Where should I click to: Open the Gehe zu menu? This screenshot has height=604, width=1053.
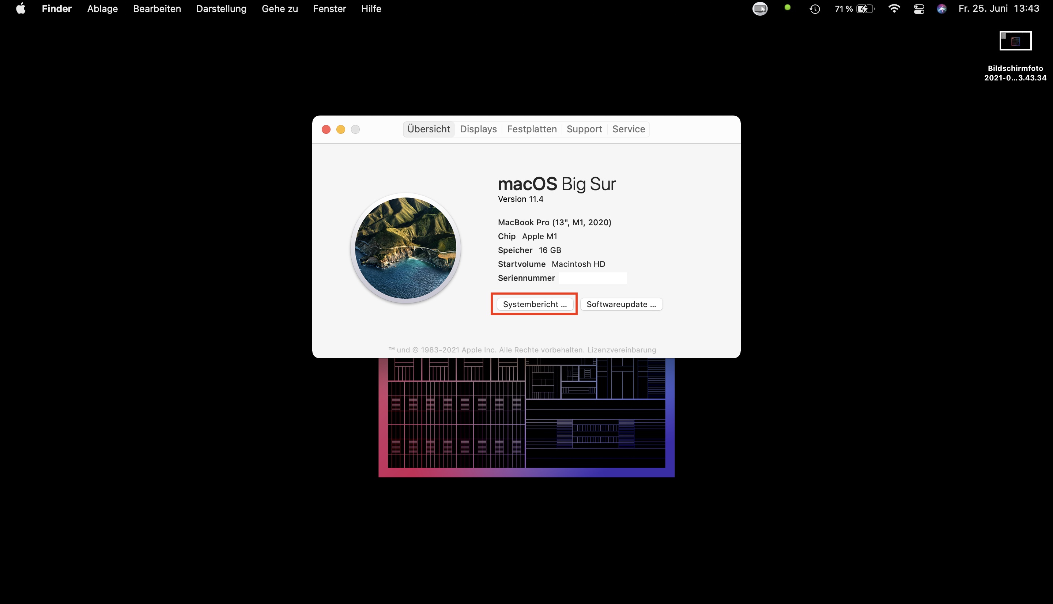[280, 9]
